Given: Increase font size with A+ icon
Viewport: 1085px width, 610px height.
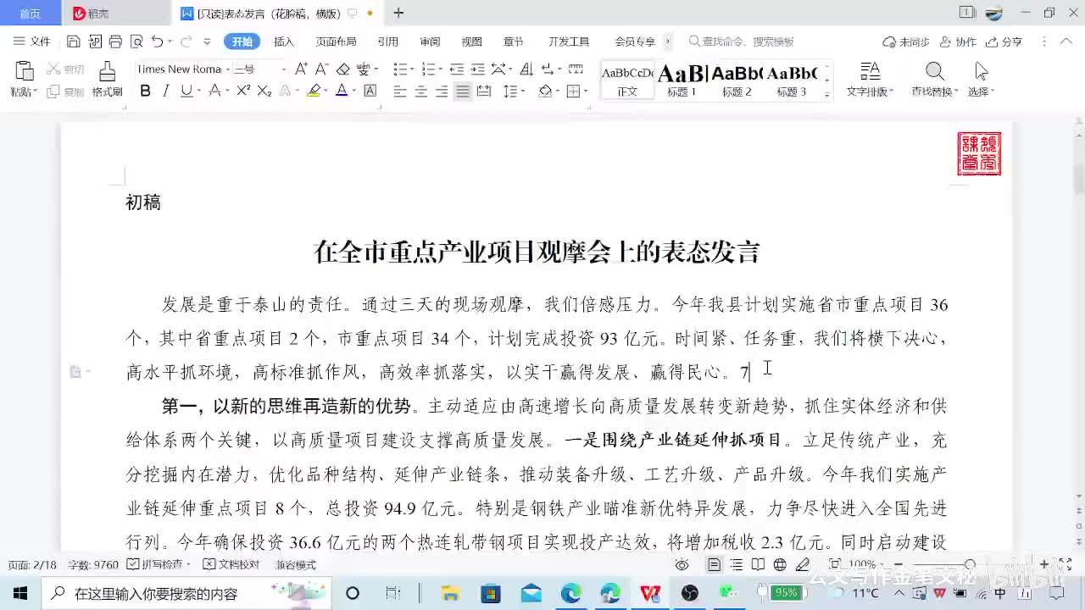Looking at the screenshot, I should 301,69.
